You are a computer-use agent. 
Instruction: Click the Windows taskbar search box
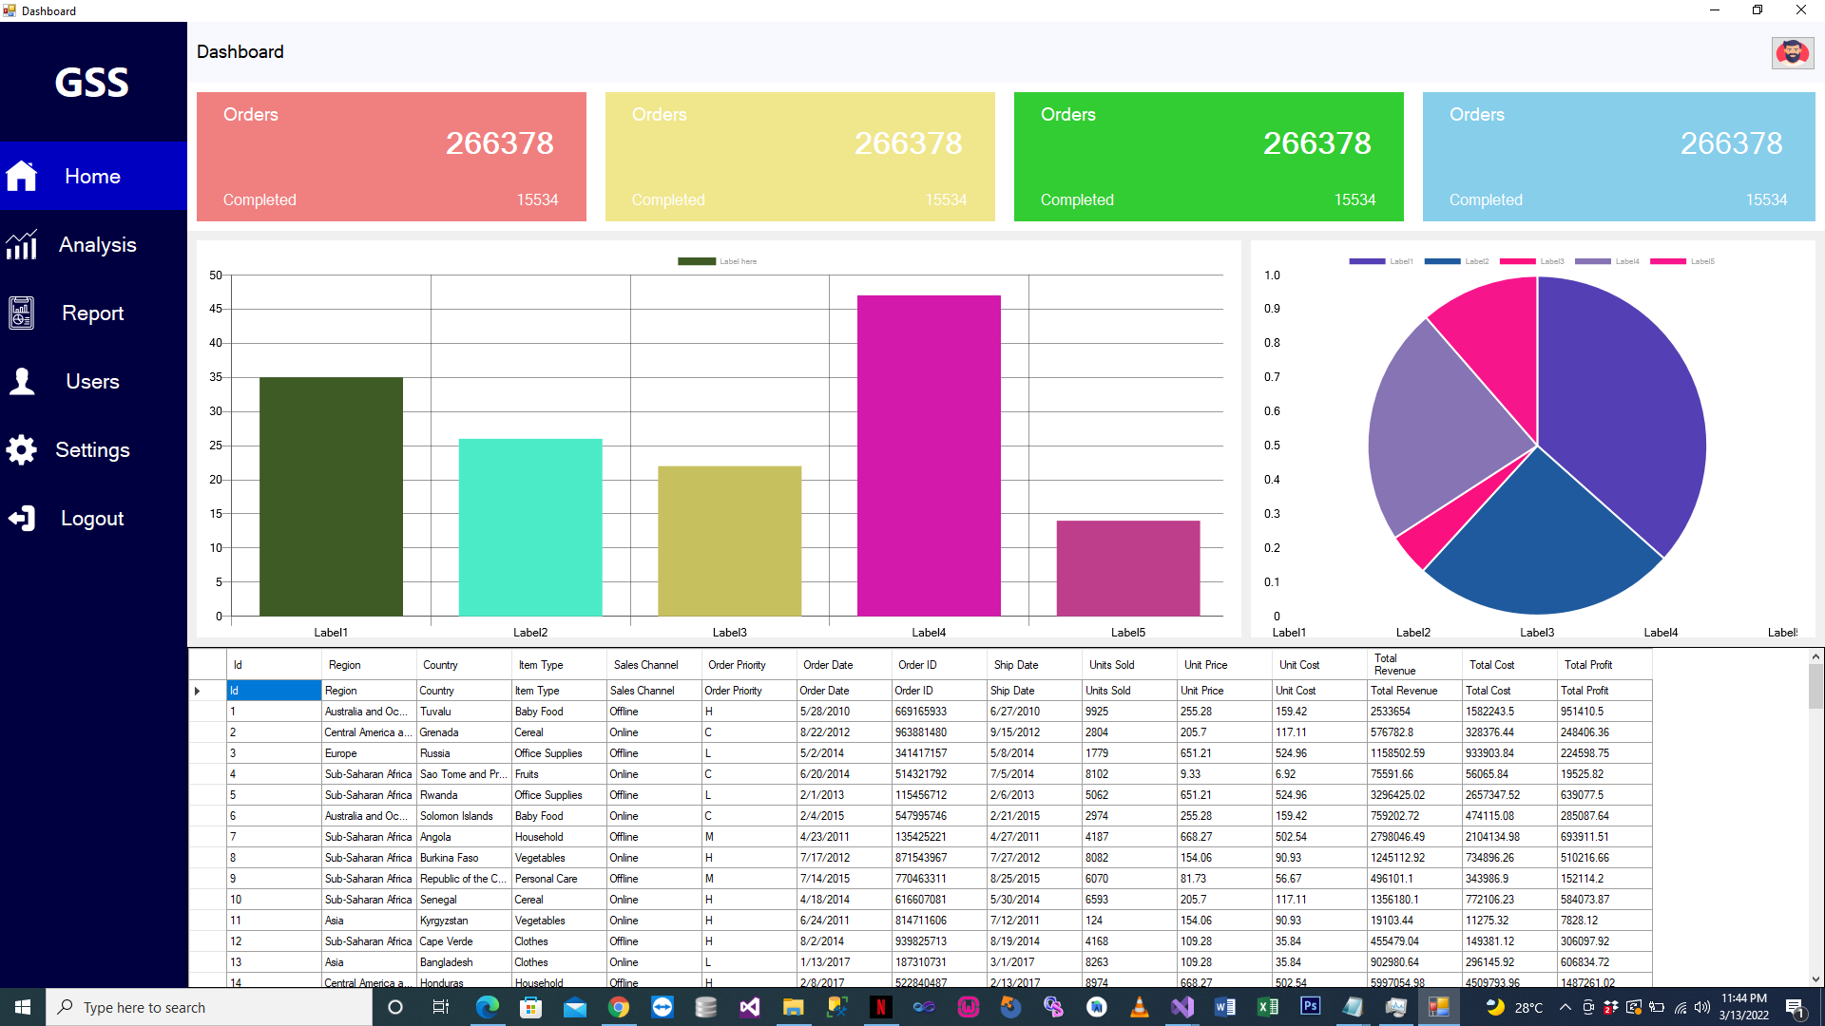click(209, 1007)
